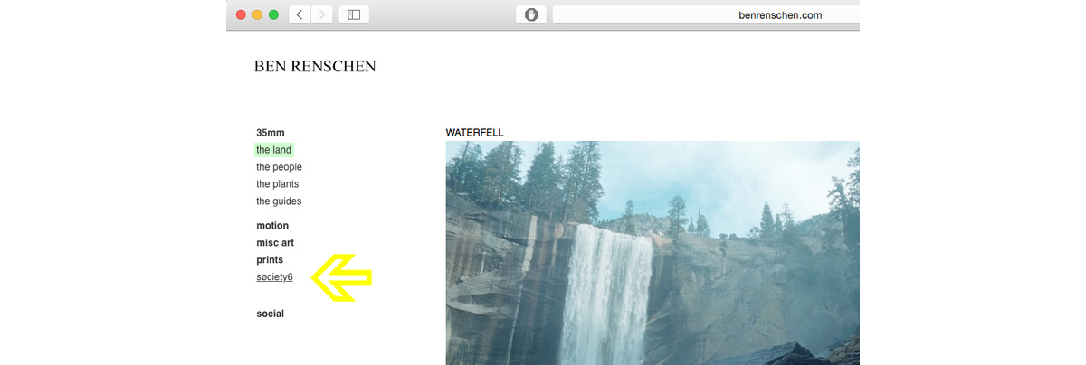Go back using Safari's back arrow
The image size is (1086, 365).
point(300,14)
